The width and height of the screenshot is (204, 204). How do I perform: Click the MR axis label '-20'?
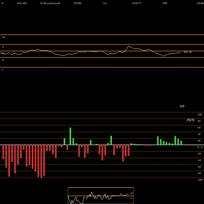coord(199,154)
